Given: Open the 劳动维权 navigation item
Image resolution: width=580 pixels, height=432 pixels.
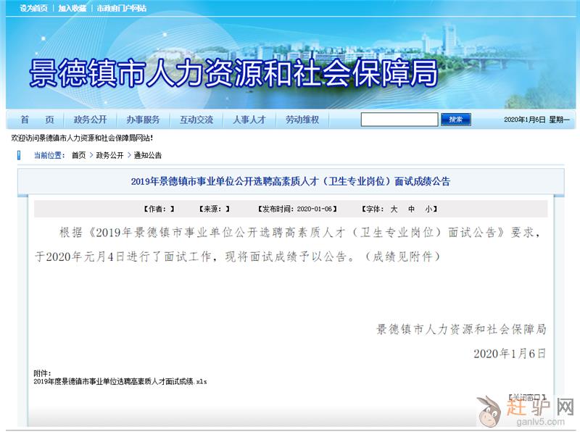Looking at the screenshot, I should (x=302, y=120).
